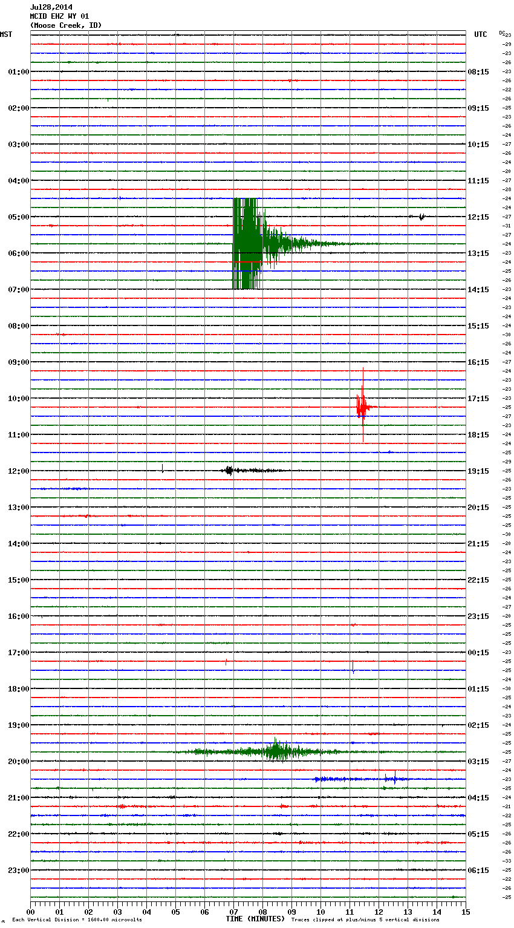Click the 13:00 MST hour label
The height and width of the screenshot is (928, 514).
point(19,508)
